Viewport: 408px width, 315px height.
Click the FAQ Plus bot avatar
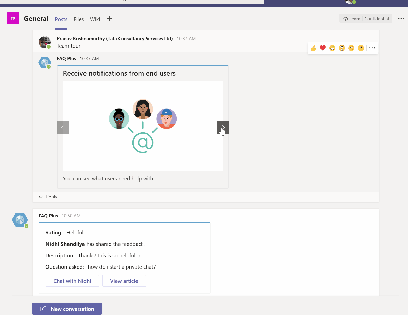click(45, 62)
